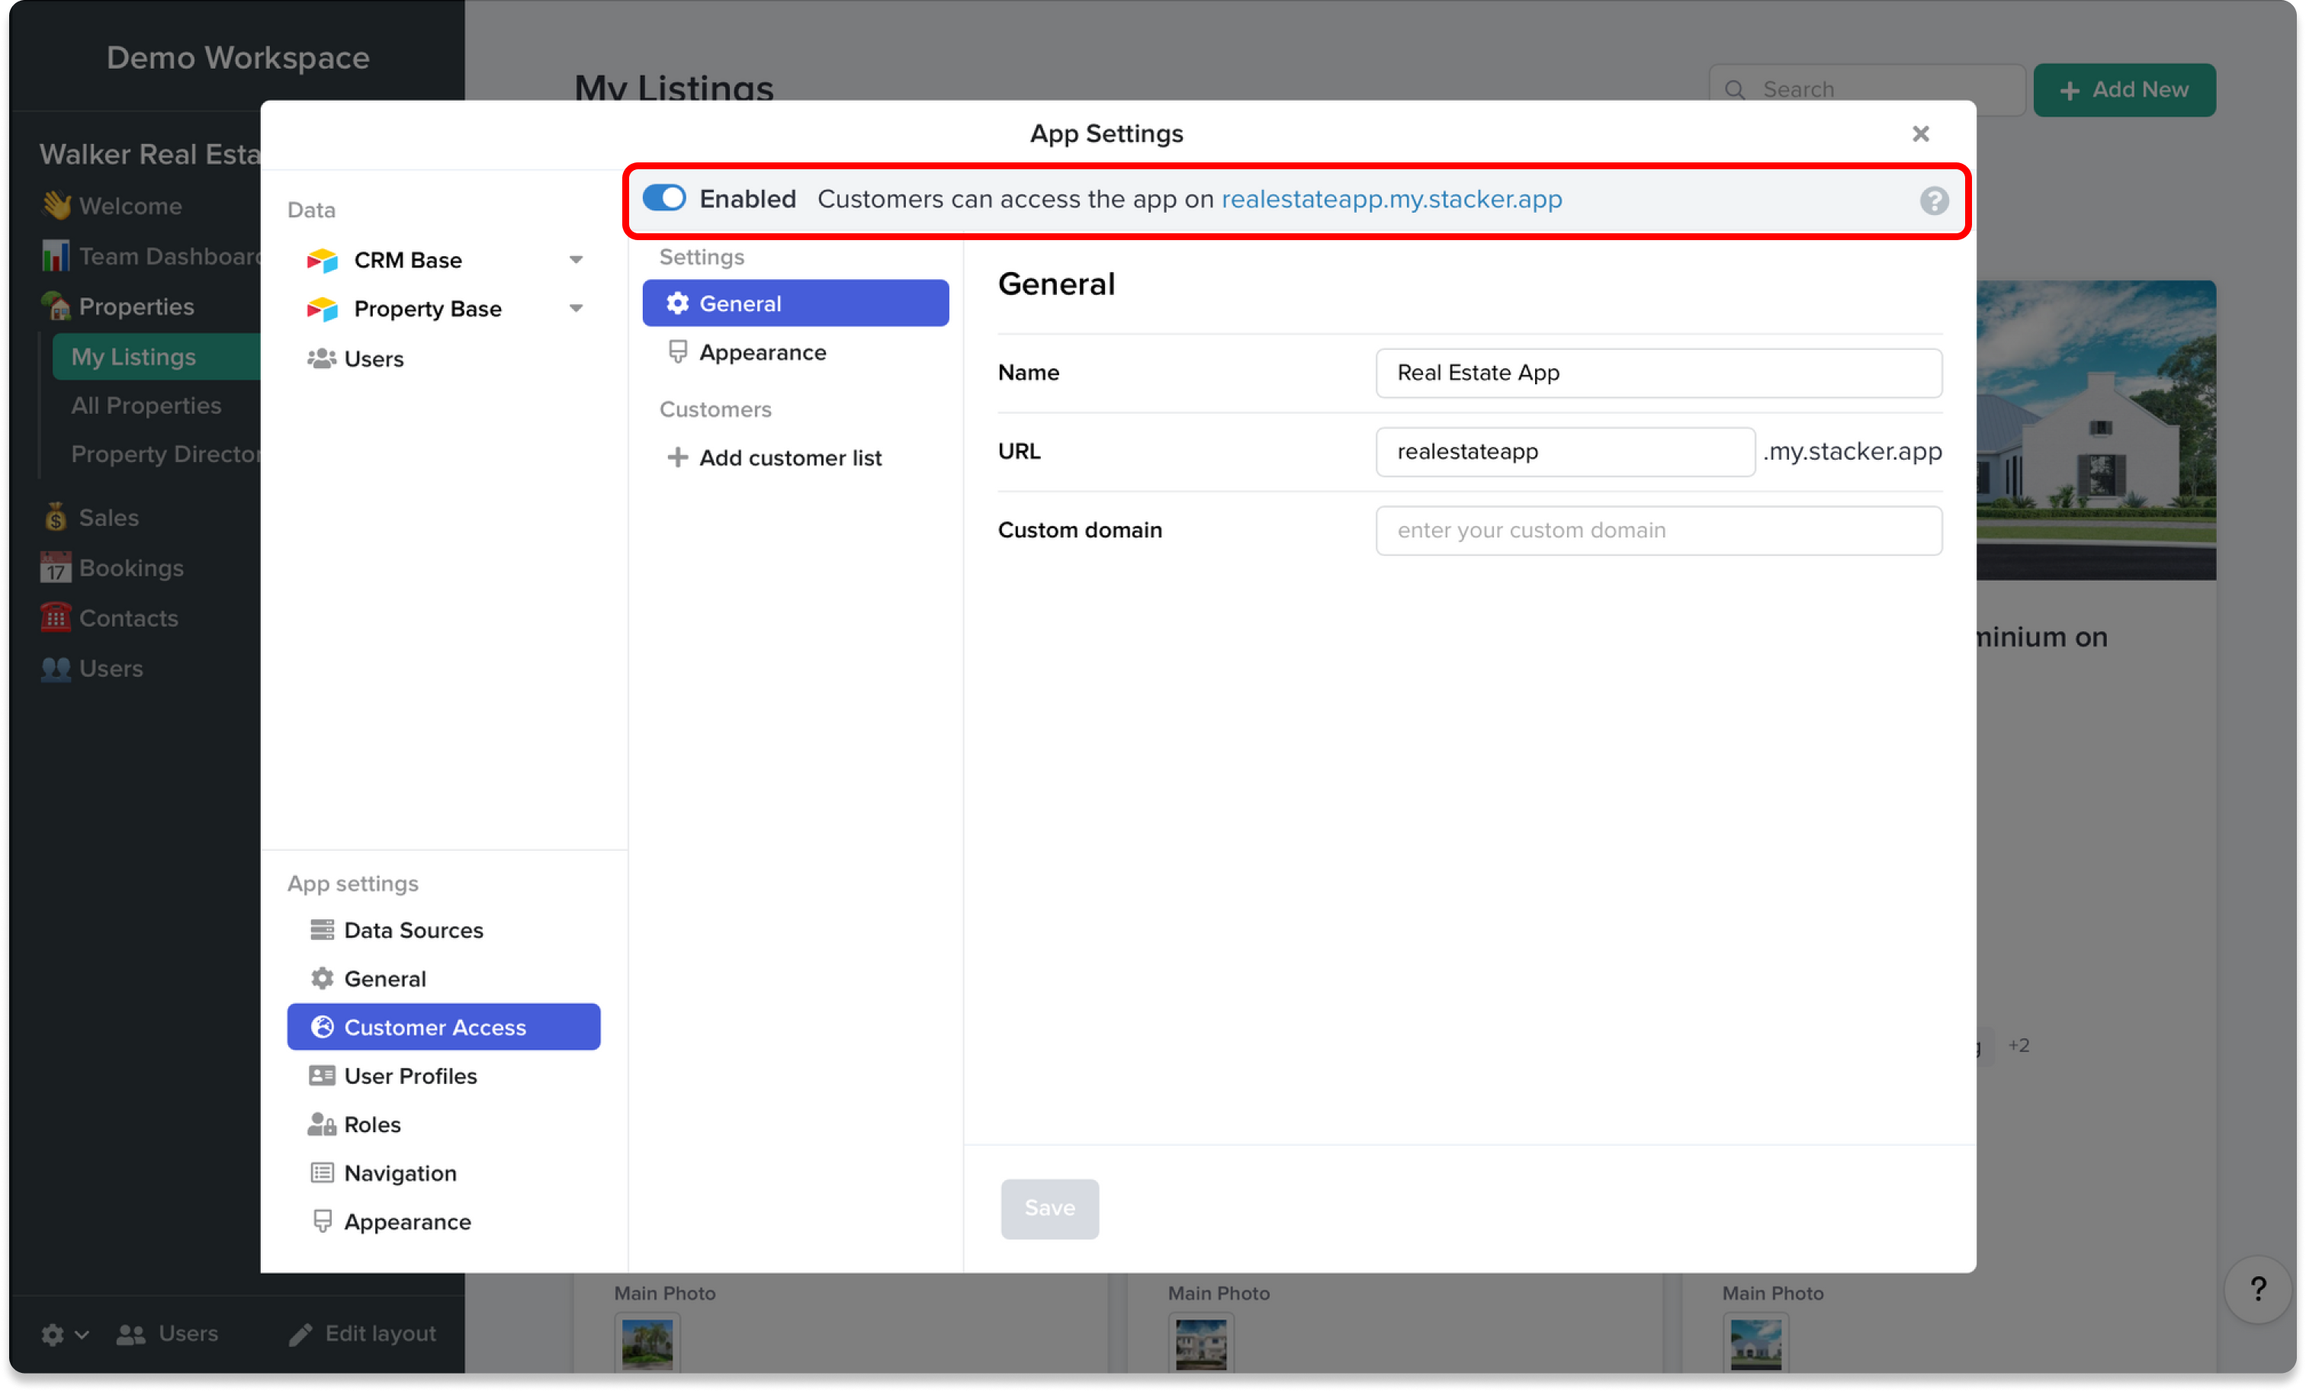Click the Search field in My Listings
The height and width of the screenshot is (1392, 2306).
[x=1866, y=90]
